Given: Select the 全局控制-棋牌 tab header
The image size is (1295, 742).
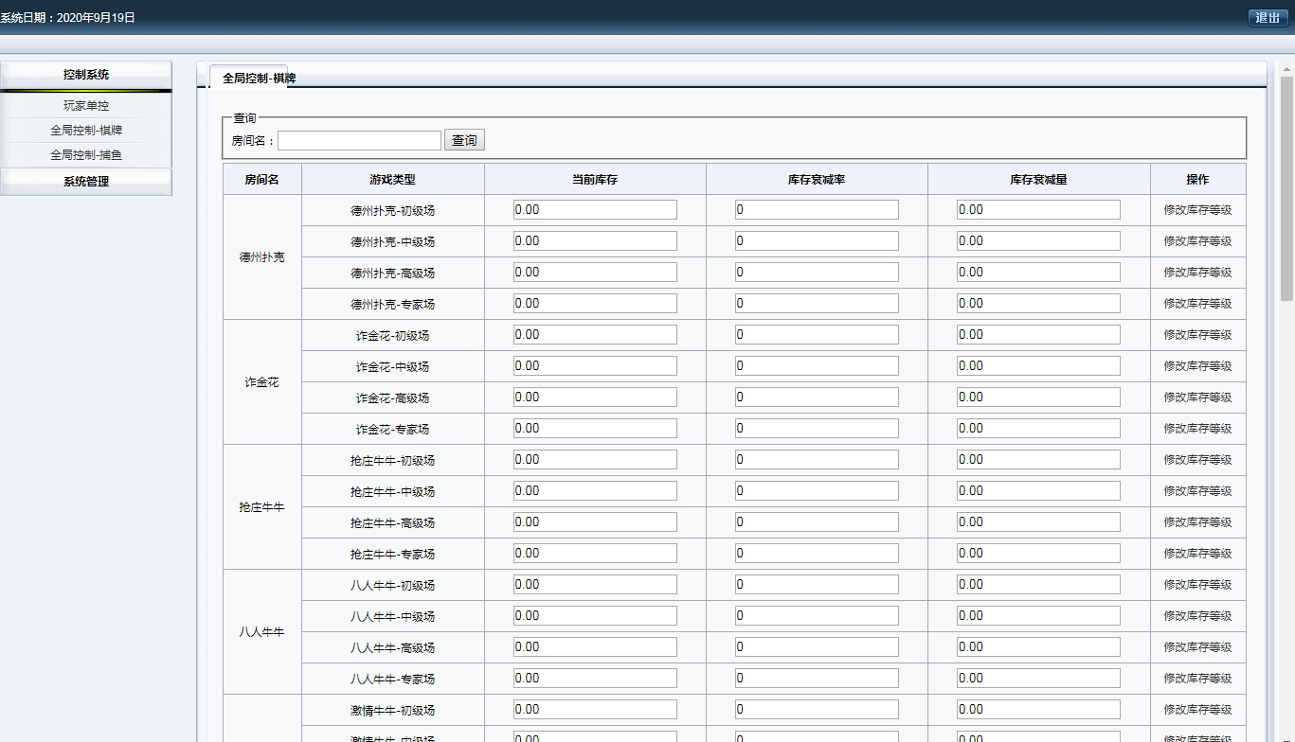Looking at the screenshot, I should click(259, 79).
